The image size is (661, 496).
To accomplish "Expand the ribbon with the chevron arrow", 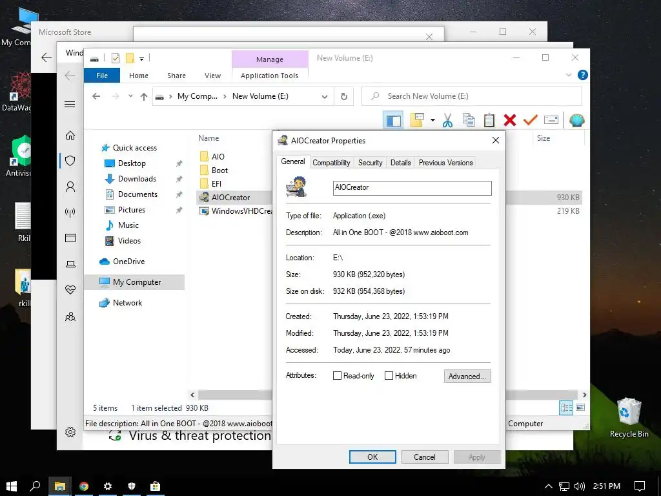I will pos(568,75).
